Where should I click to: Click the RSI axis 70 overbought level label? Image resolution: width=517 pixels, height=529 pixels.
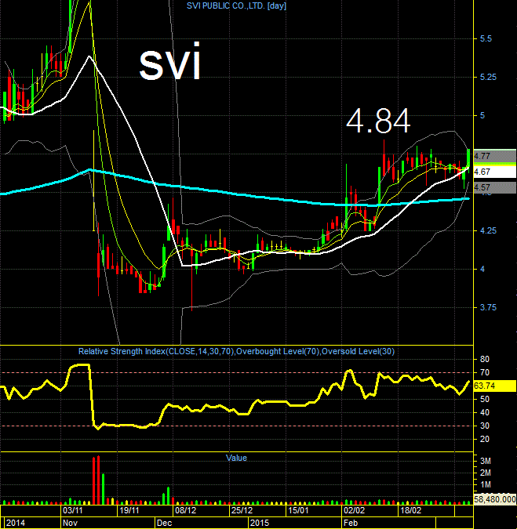point(485,372)
